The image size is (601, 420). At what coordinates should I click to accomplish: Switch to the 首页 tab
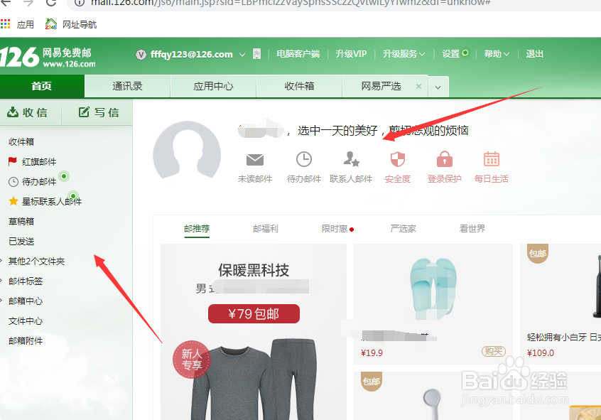(42, 86)
